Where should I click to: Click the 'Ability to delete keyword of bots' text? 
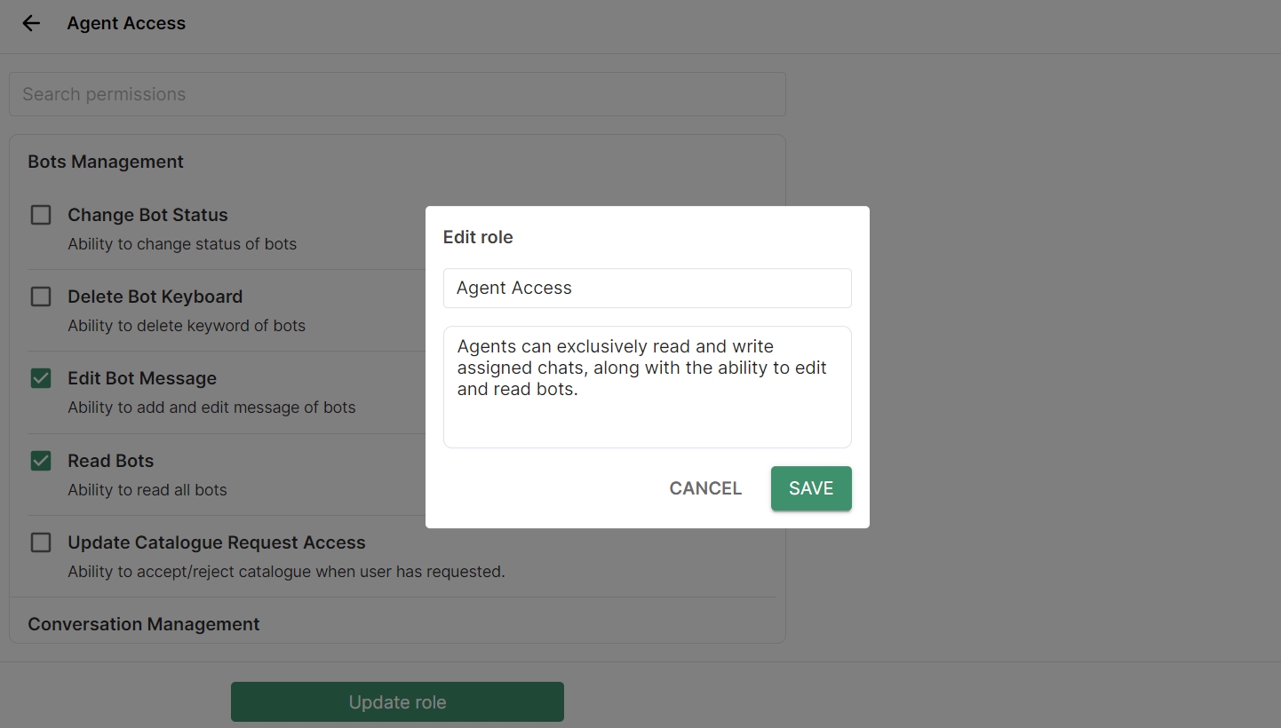pos(187,326)
